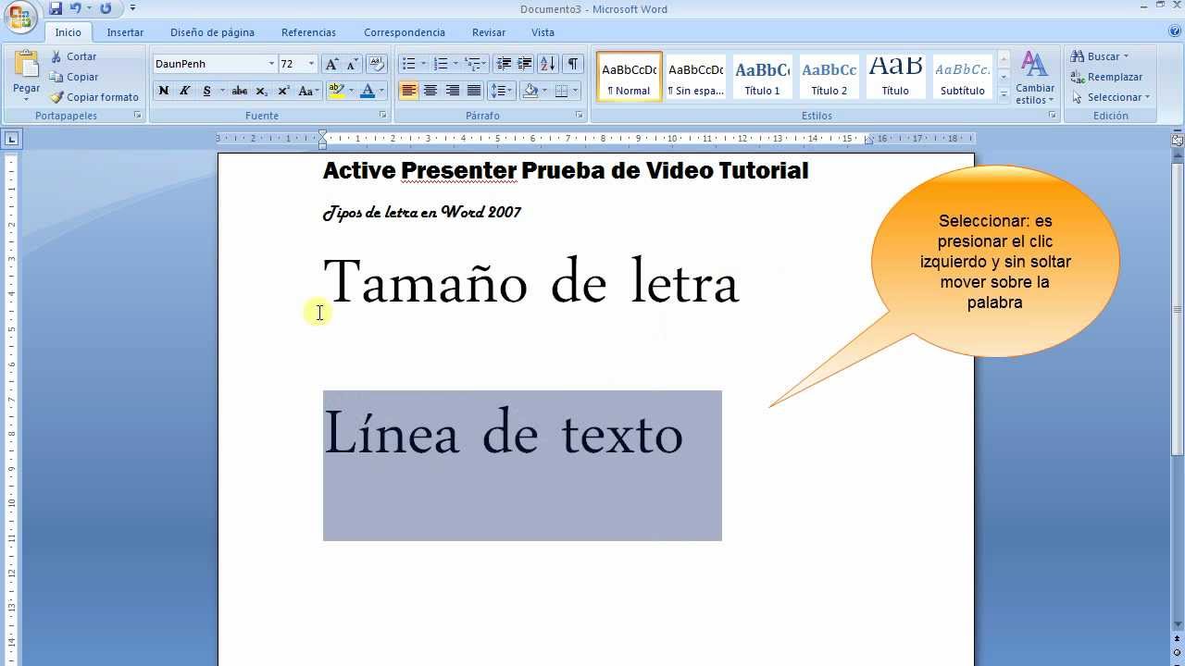Open the borders dropdown arrow
Screen dimensions: 1185x666
click(576, 91)
